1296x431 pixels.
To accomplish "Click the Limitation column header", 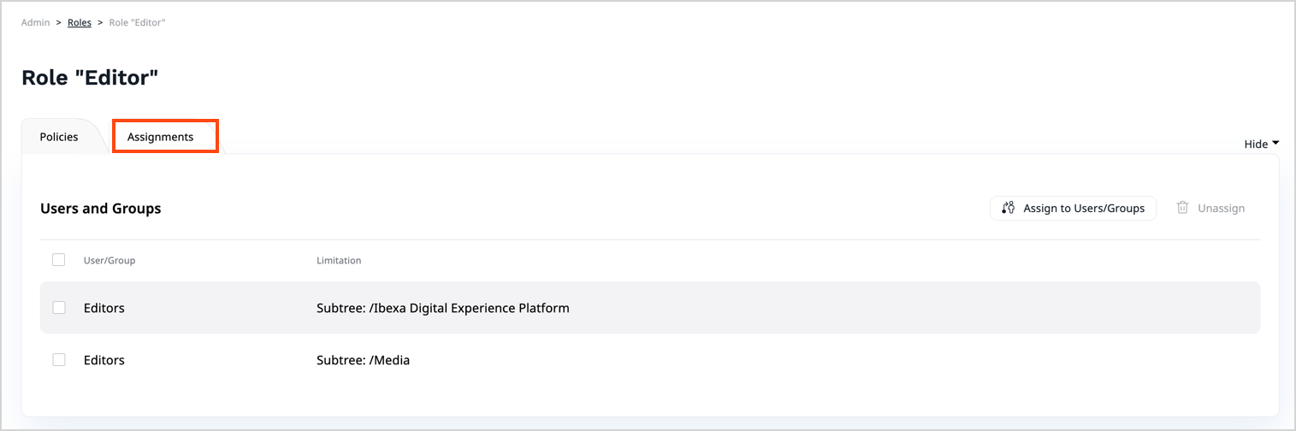I will click(x=339, y=261).
